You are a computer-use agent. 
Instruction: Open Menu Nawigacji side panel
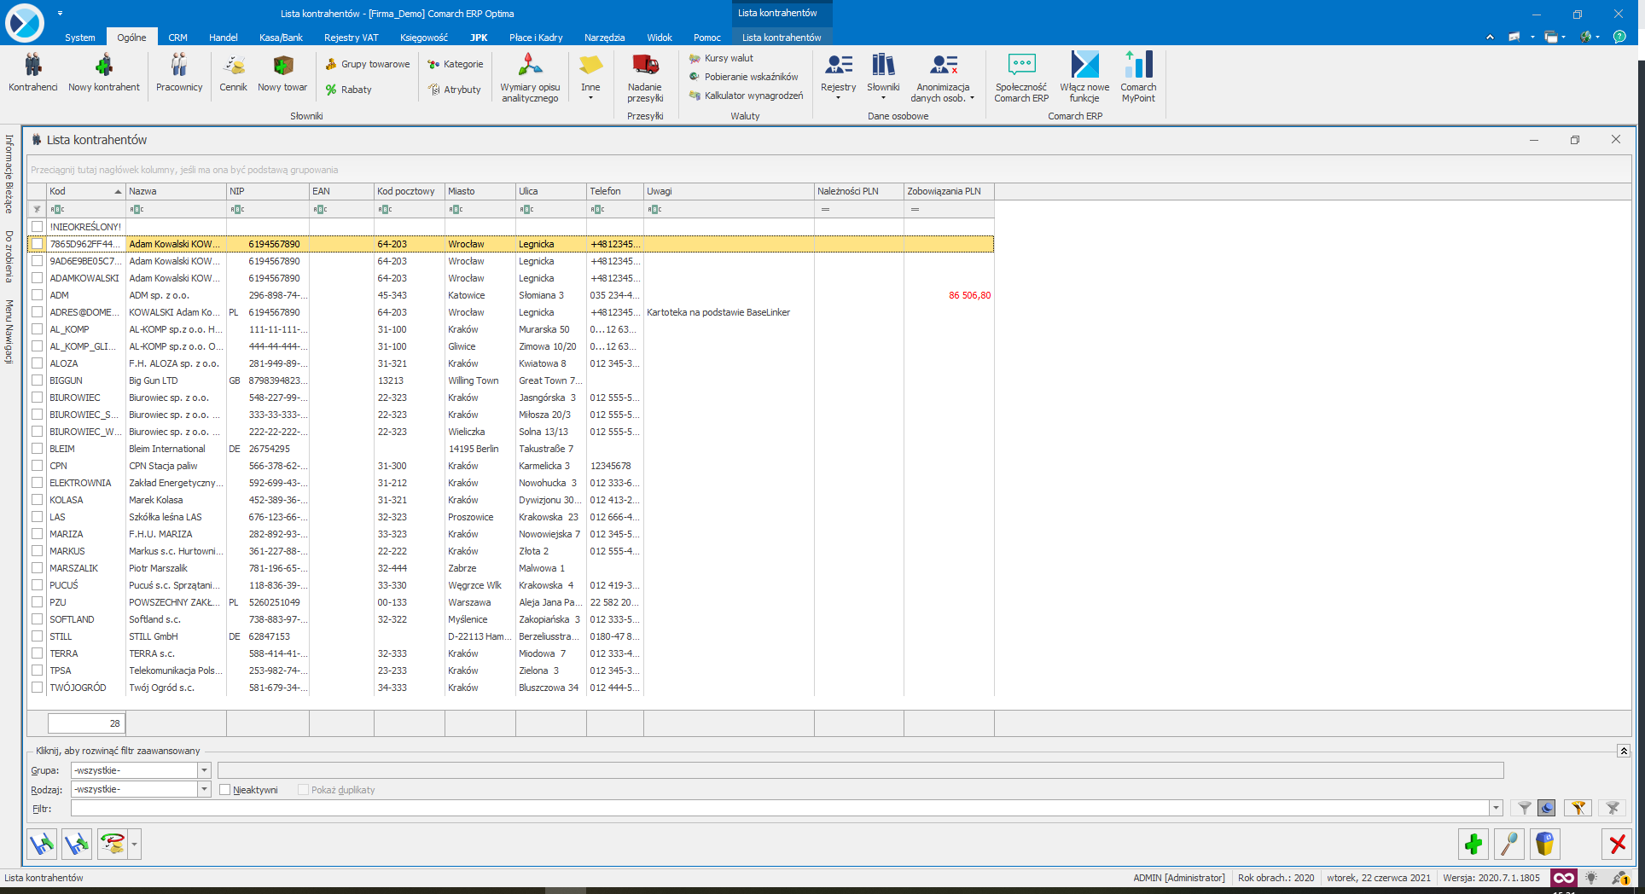(9, 332)
